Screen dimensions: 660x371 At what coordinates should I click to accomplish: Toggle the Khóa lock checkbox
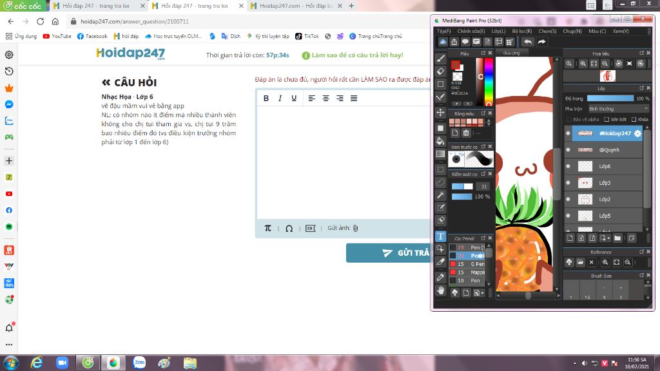pos(634,119)
